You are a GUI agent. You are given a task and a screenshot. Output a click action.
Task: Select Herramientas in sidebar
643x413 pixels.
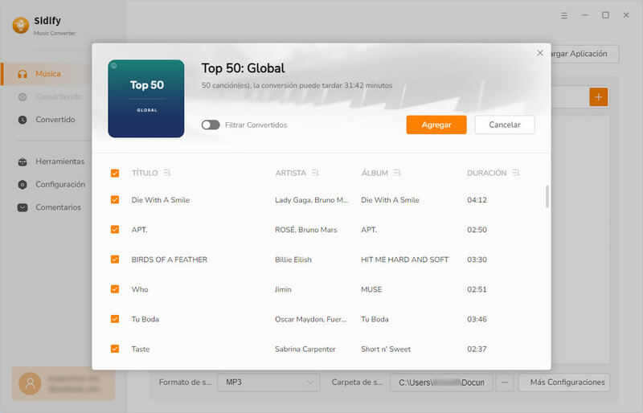point(59,162)
